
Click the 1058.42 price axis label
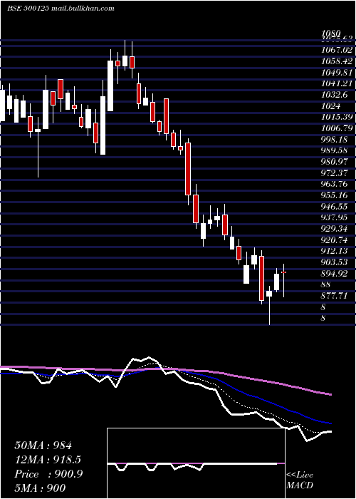(x=337, y=61)
